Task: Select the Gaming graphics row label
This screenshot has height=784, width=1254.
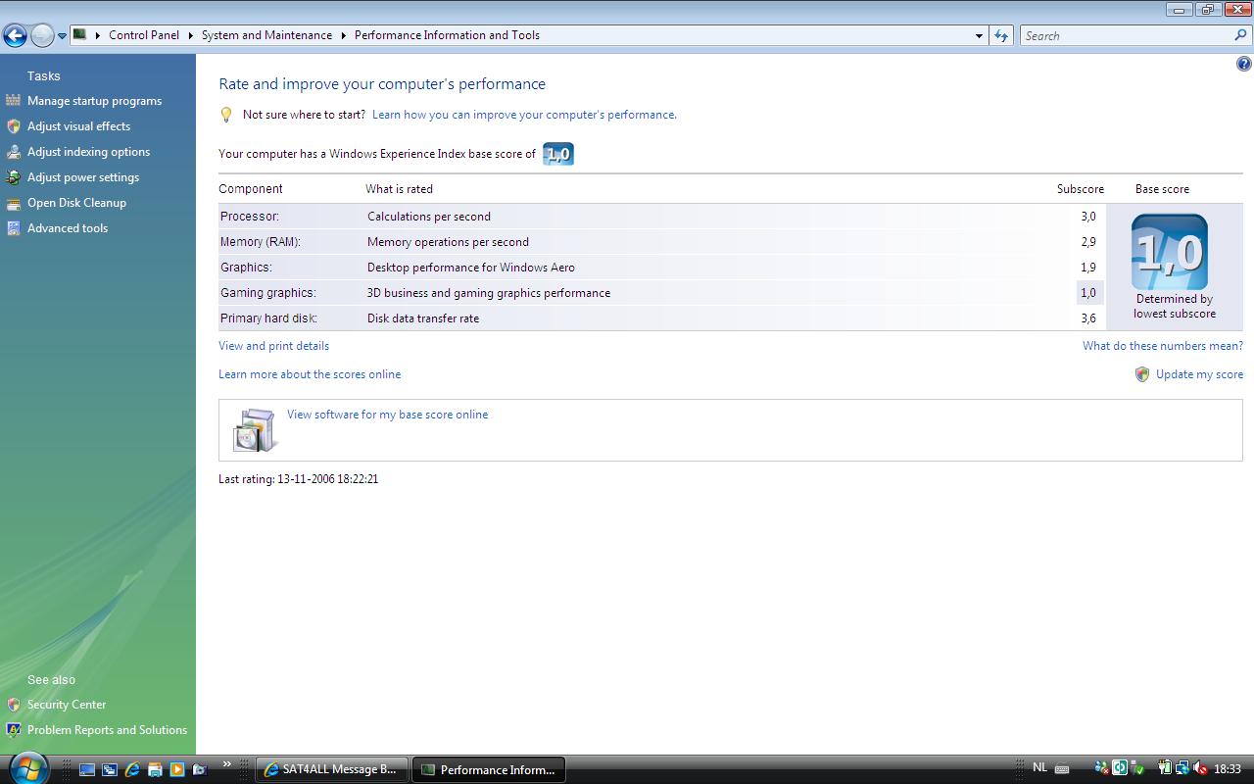Action: tap(268, 293)
